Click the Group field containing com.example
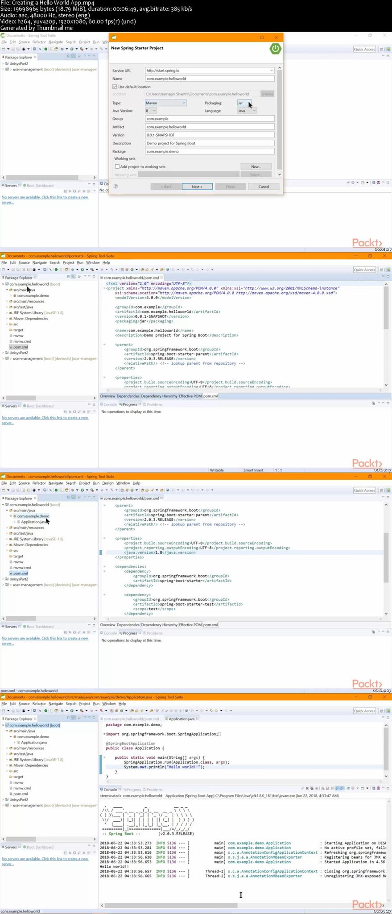The width and height of the screenshot is (392, 914). coord(210,119)
